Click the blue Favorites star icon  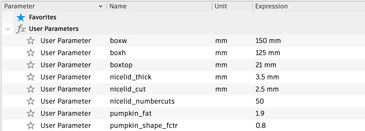pos(21,18)
